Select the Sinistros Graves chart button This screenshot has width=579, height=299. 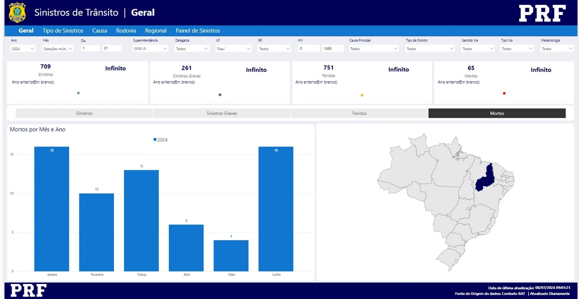coord(222,114)
